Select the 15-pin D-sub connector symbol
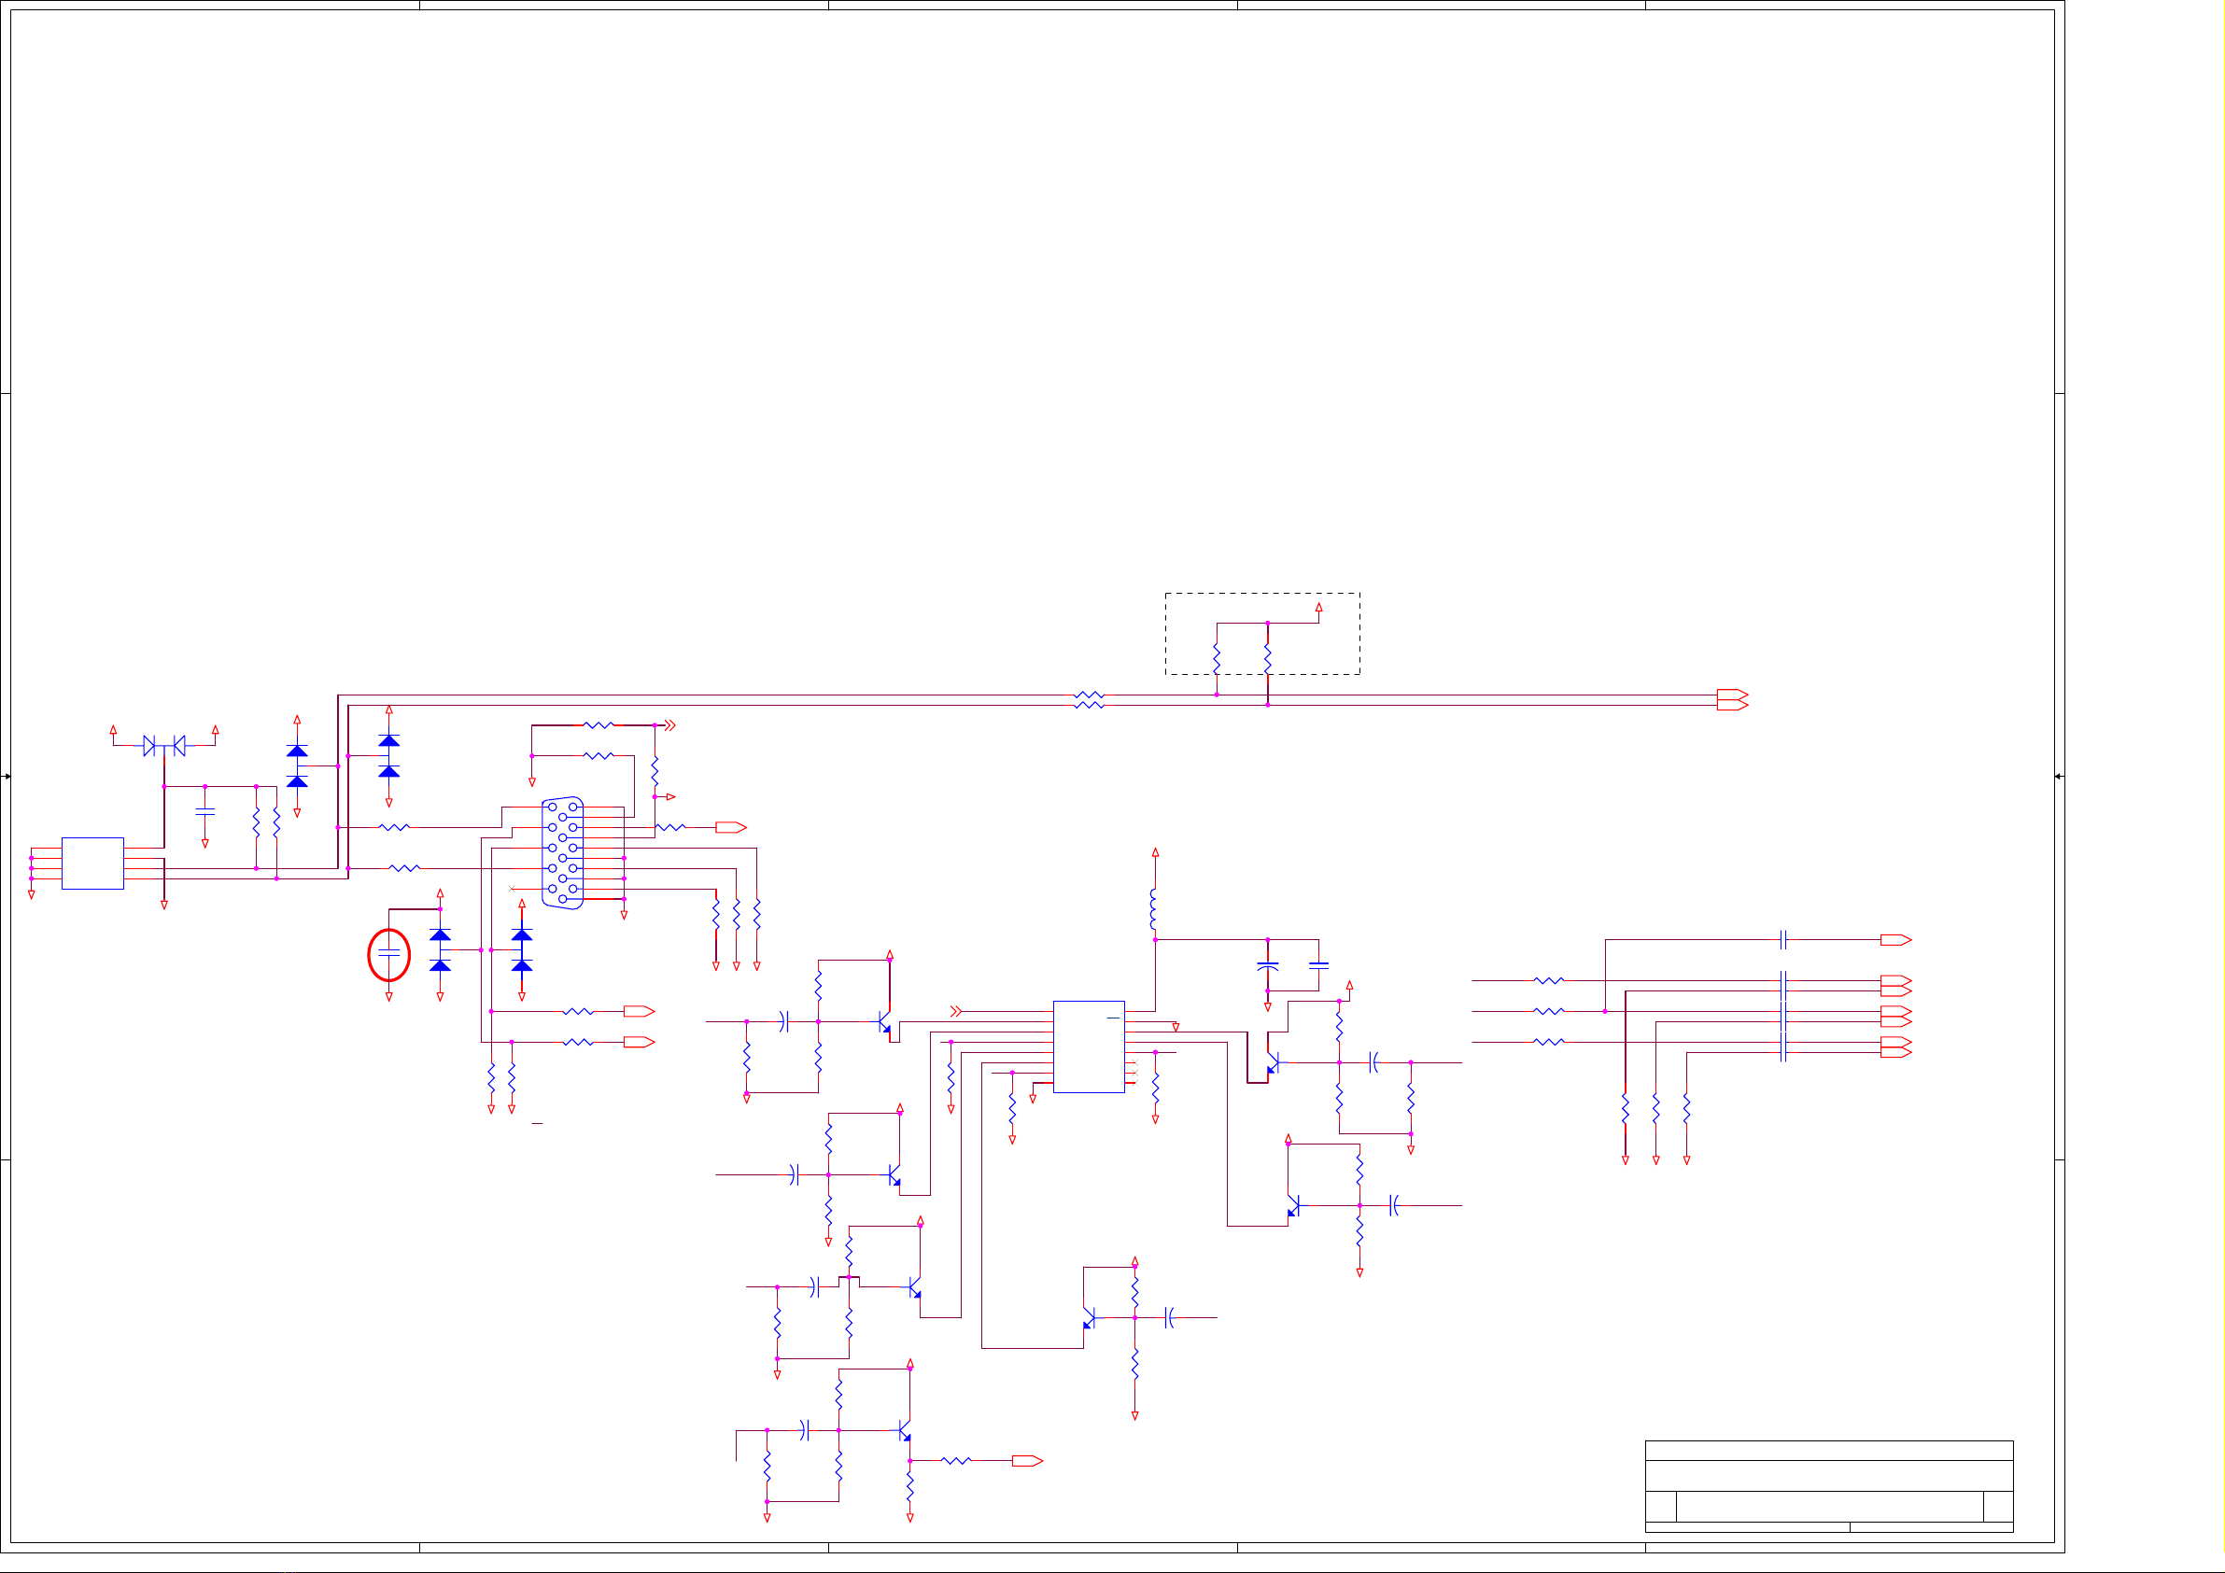 click(562, 853)
